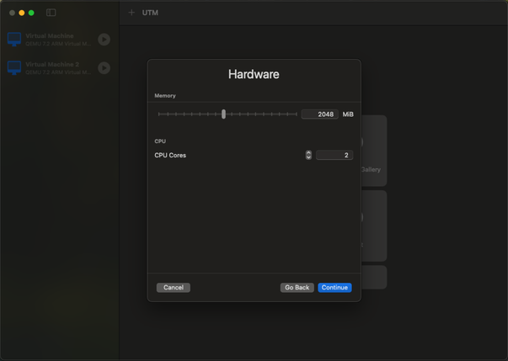Image resolution: width=508 pixels, height=361 pixels.
Task: Click the UTM title text
Action: point(150,13)
